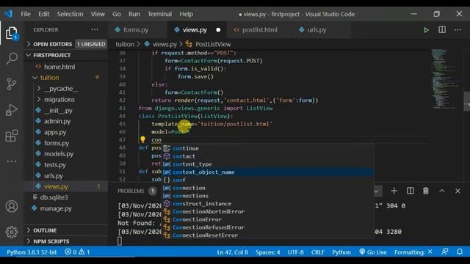Open the Selection menu
The image size is (470, 264).
70,14
